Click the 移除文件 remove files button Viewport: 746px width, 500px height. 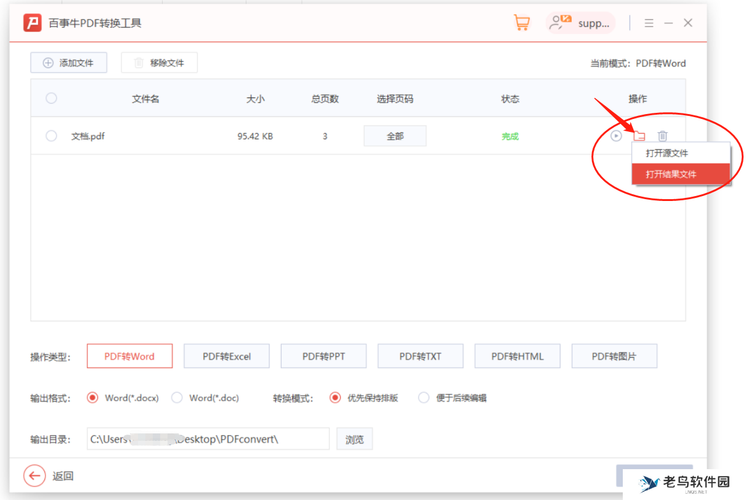pyautogui.click(x=159, y=62)
